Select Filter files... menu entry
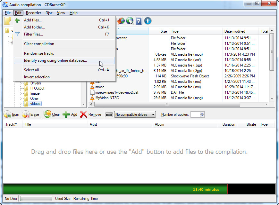Viewport: 279px width, 205px height. (x=64, y=34)
